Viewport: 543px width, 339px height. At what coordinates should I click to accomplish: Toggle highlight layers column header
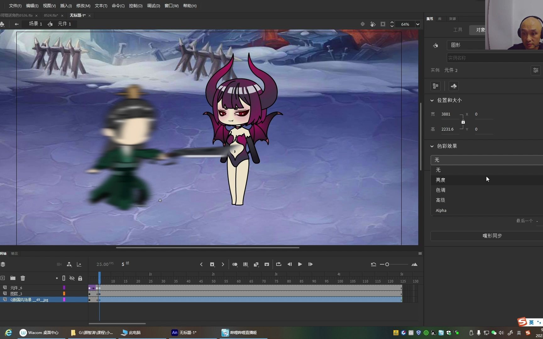tap(57, 278)
